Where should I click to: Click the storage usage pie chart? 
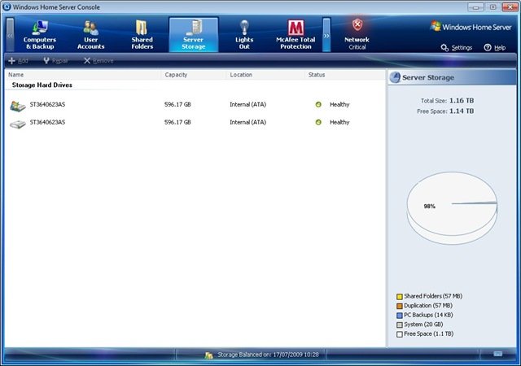point(452,208)
